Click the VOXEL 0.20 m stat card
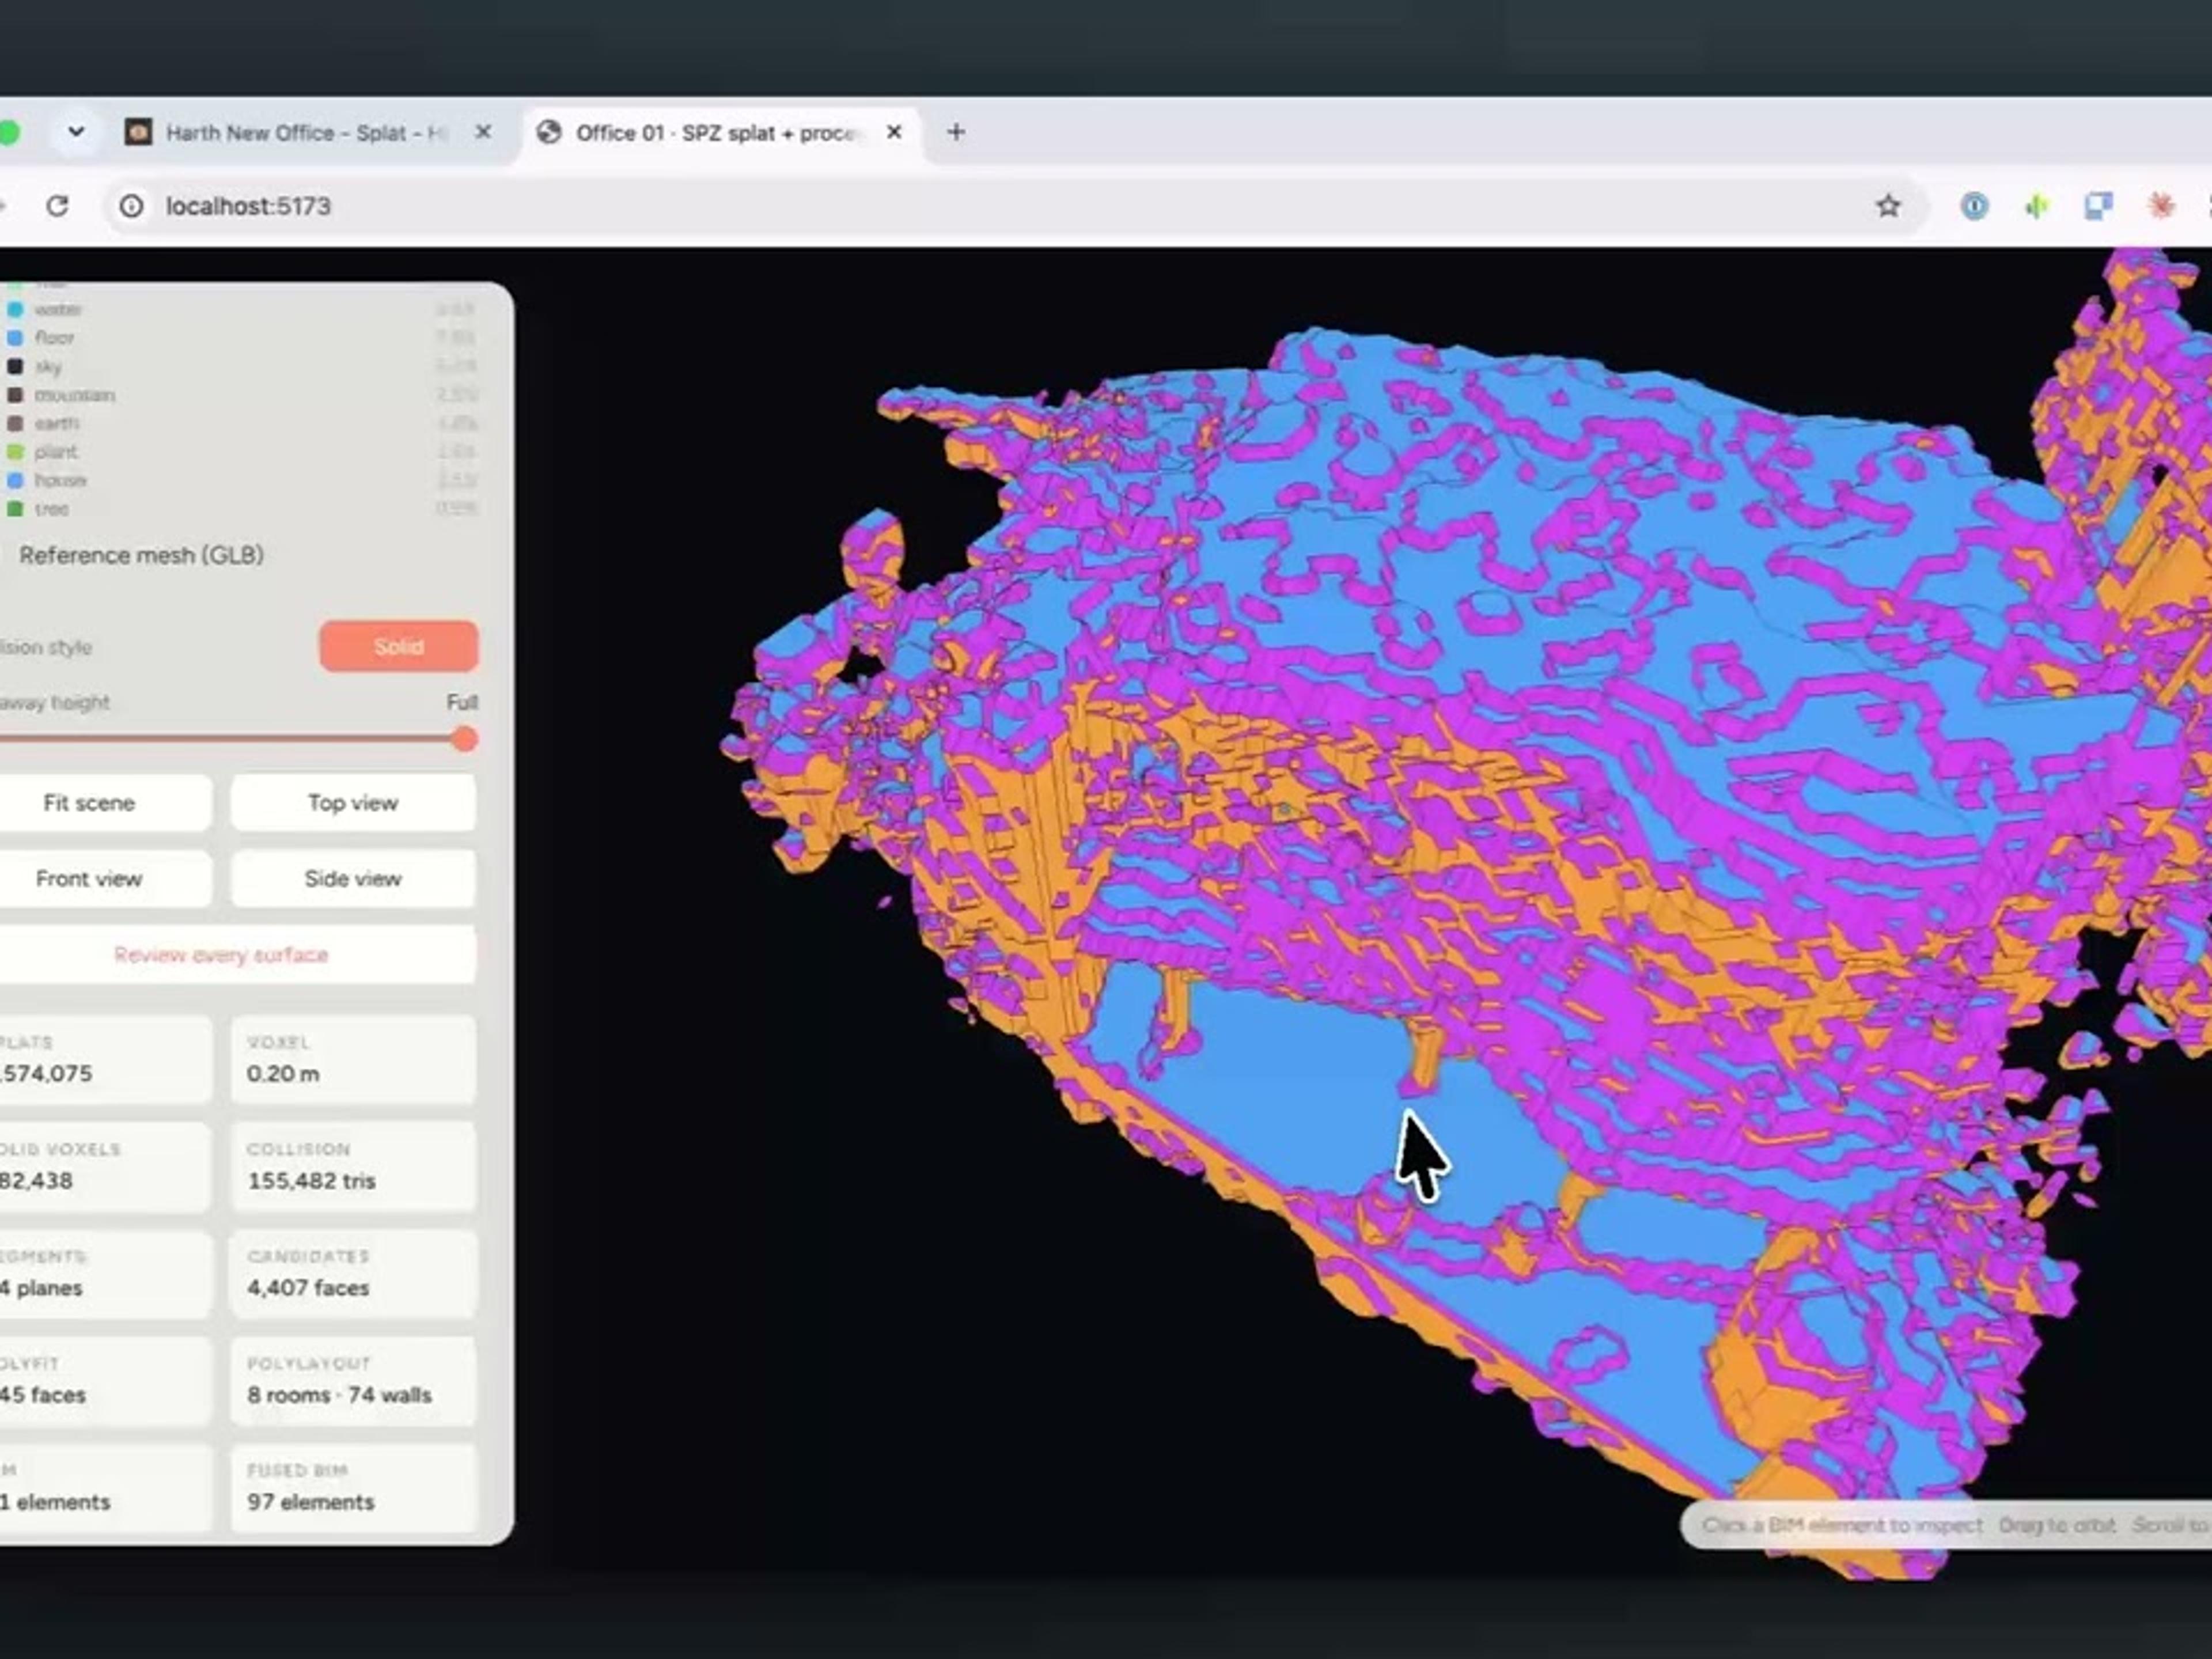Image resolution: width=2212 pixels, height=1659 pixels. tap(353, 1059)
